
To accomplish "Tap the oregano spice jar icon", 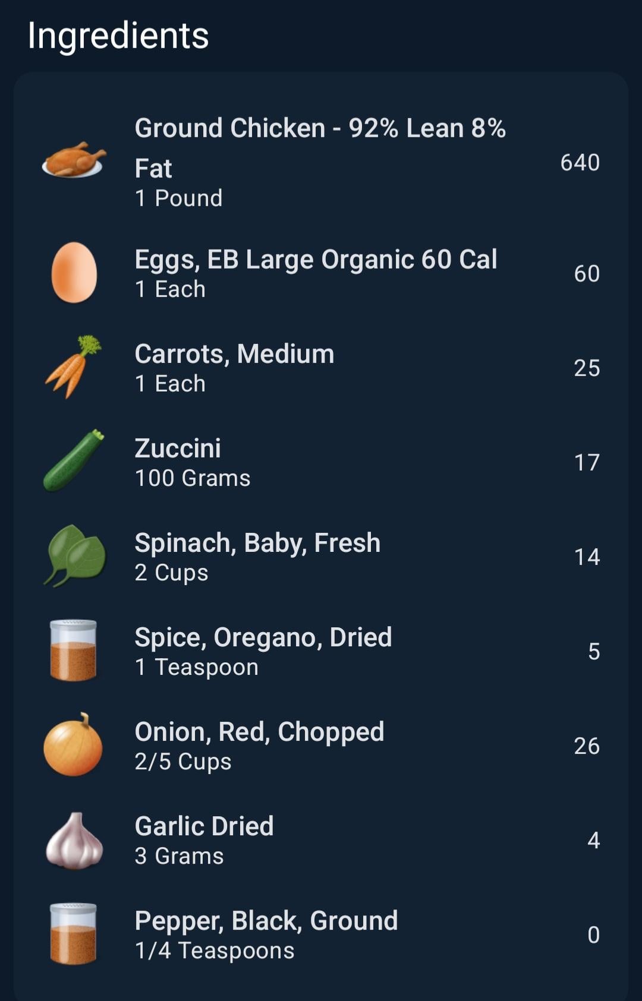I will point(74,650).
